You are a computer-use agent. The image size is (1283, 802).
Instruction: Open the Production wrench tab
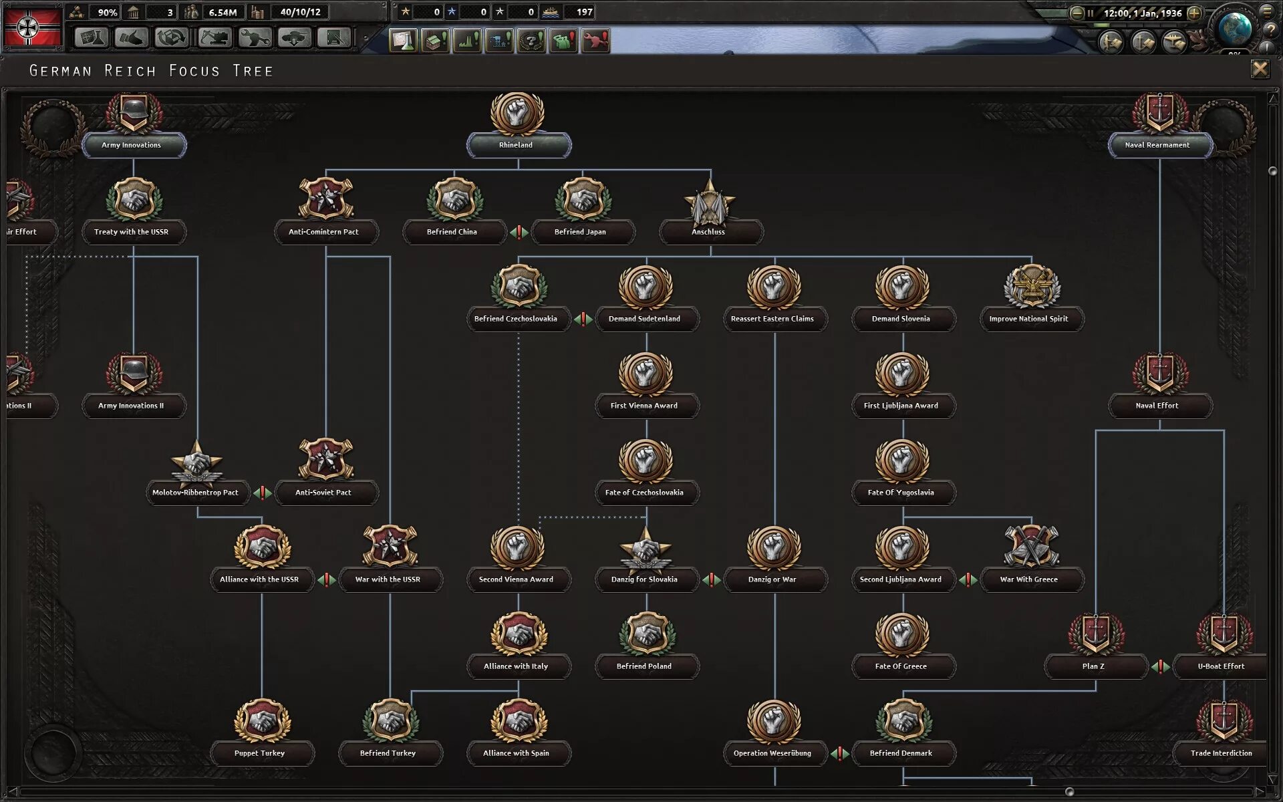[255, 37]
